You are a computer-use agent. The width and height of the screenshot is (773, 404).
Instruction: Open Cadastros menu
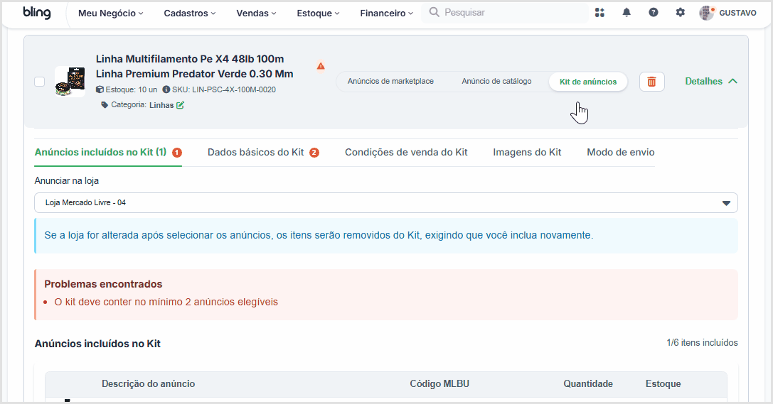[190, 13]
